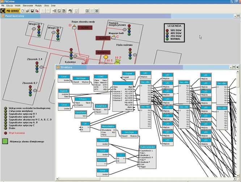The width and height of the screenshot is (241, 182).
Task: Open the Inne menu
Action: coord(53,5)
